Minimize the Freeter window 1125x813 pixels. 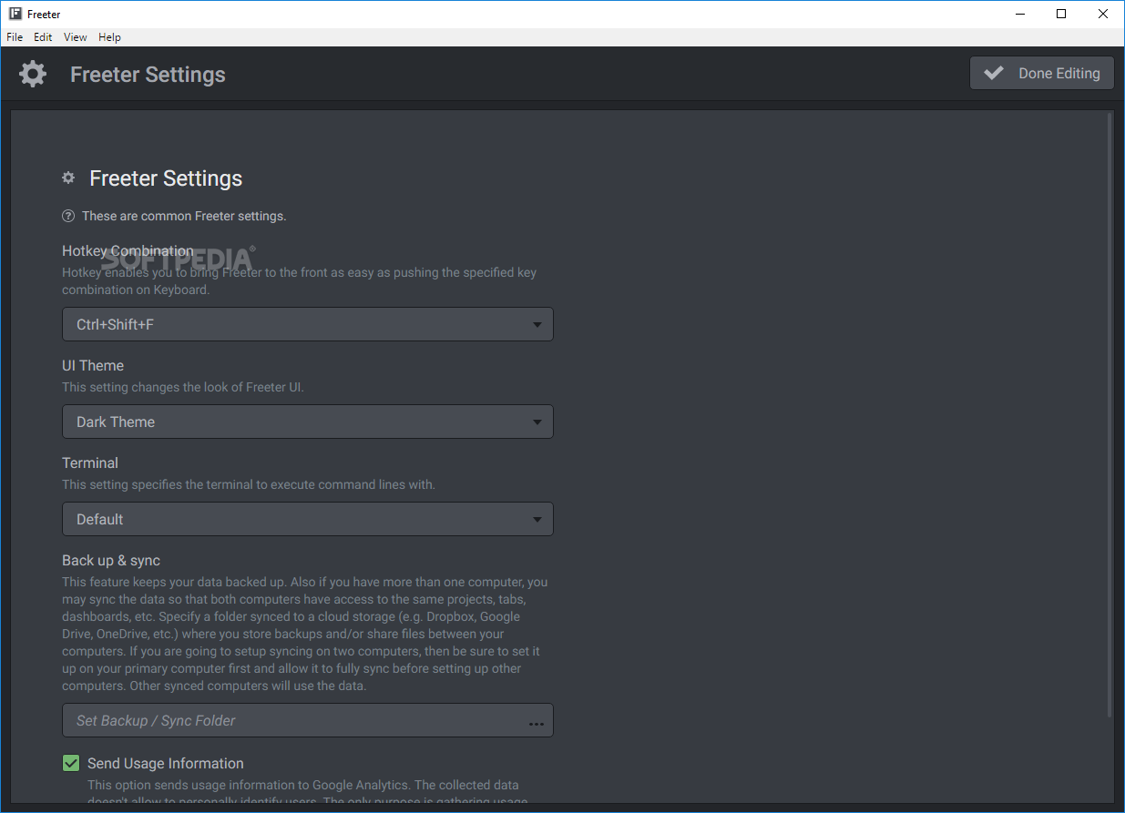(1019, 14)
